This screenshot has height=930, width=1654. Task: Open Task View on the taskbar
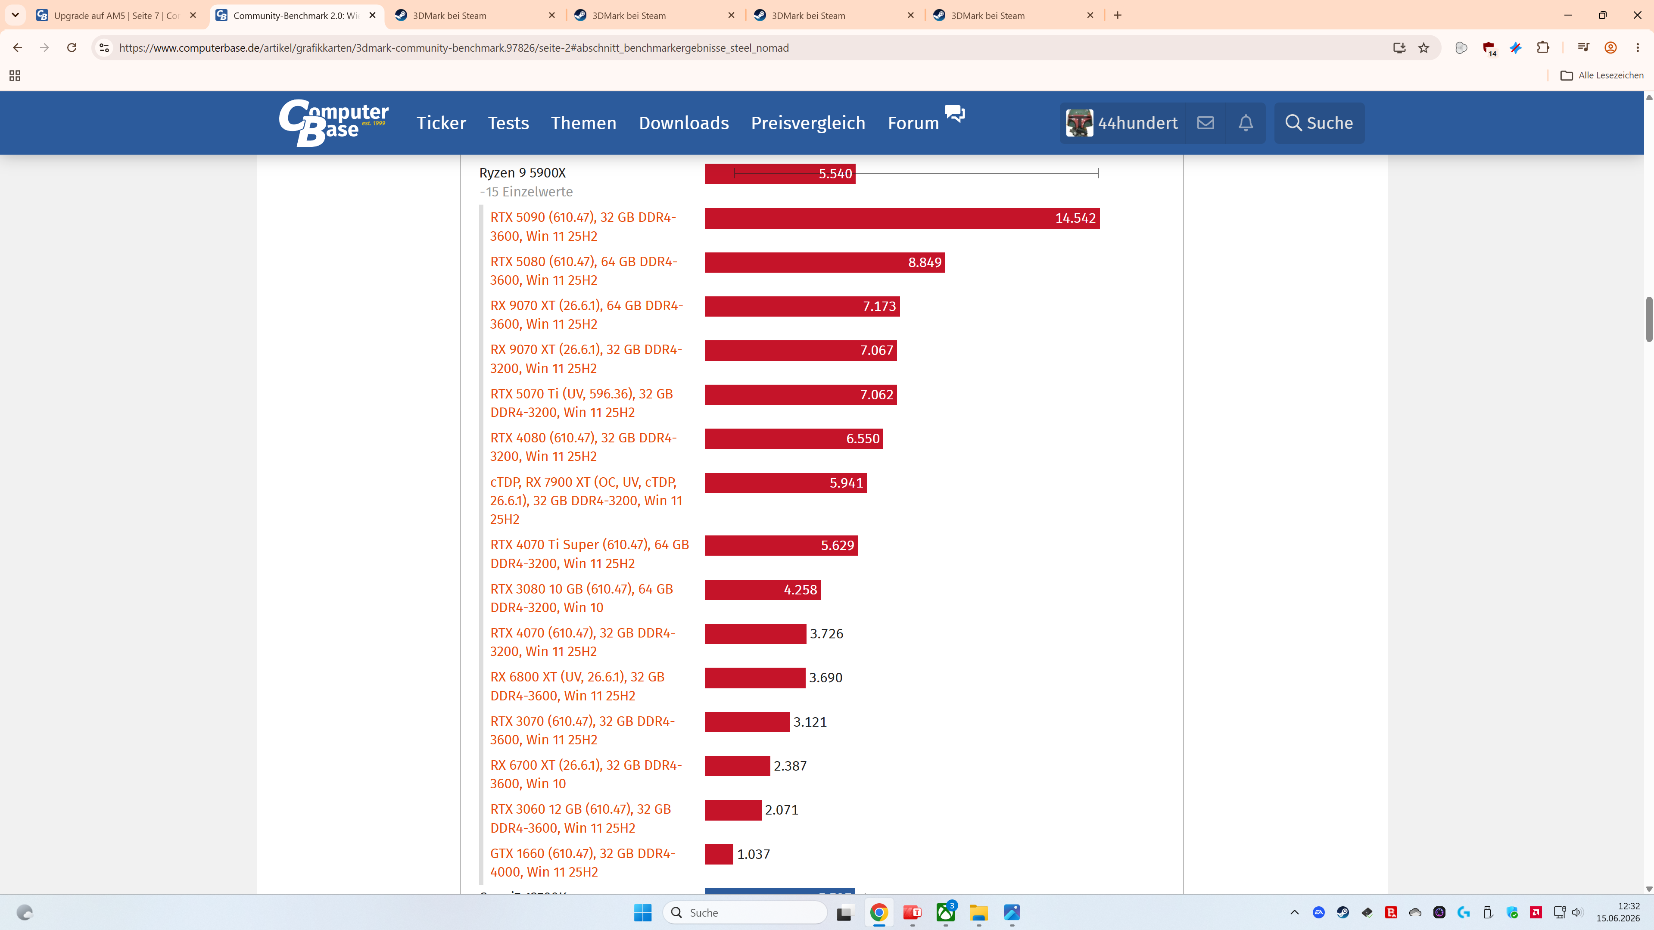tap(844, 912)
